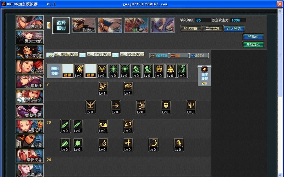Screen dimensions: 284x177
Task: Select the golden ground flame skill at level 10
Action: coord(103,126)
